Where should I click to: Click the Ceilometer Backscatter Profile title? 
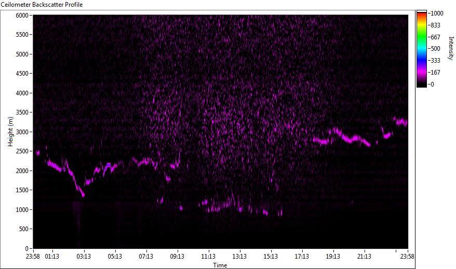click(x=42, y=5)
